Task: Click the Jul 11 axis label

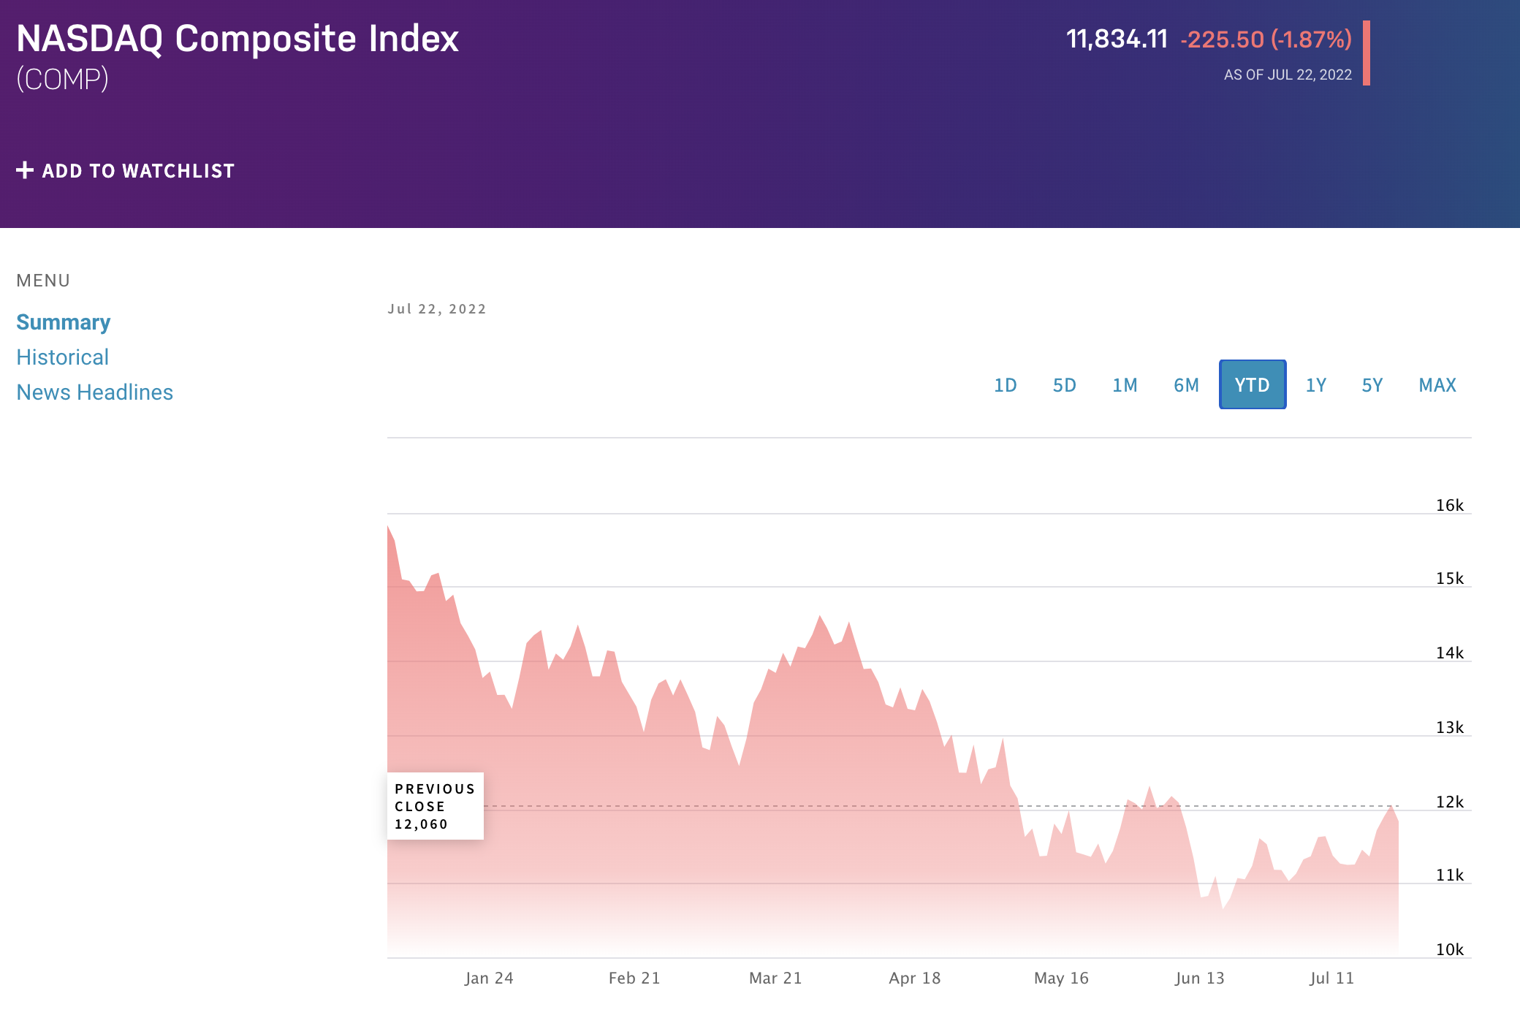Action: pos(1331,978)
